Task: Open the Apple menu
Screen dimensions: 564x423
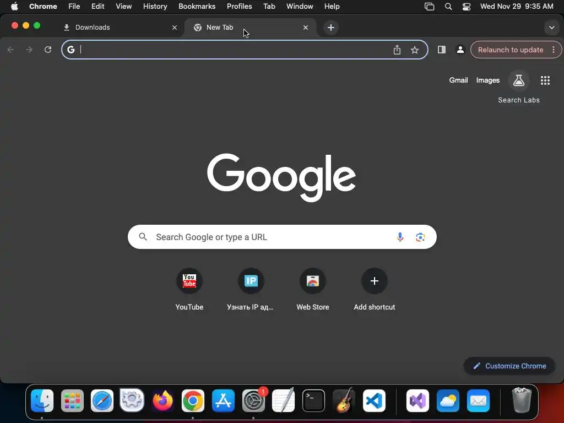Action: (14, 6)
